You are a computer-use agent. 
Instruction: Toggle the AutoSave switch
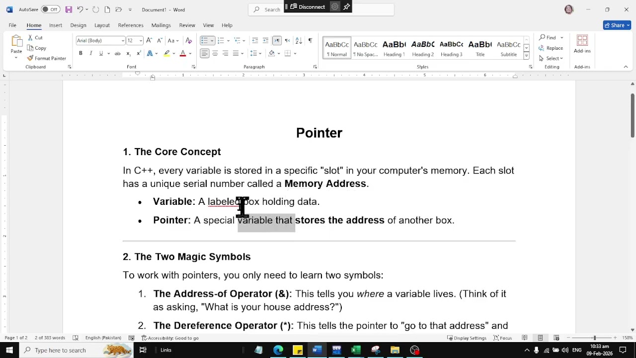click(50, 9)
